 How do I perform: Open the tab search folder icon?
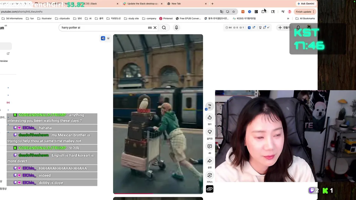tap(273, 12)
